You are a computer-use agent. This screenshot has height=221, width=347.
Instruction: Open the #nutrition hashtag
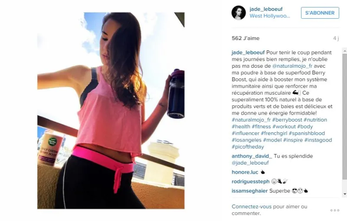[315, 120]
